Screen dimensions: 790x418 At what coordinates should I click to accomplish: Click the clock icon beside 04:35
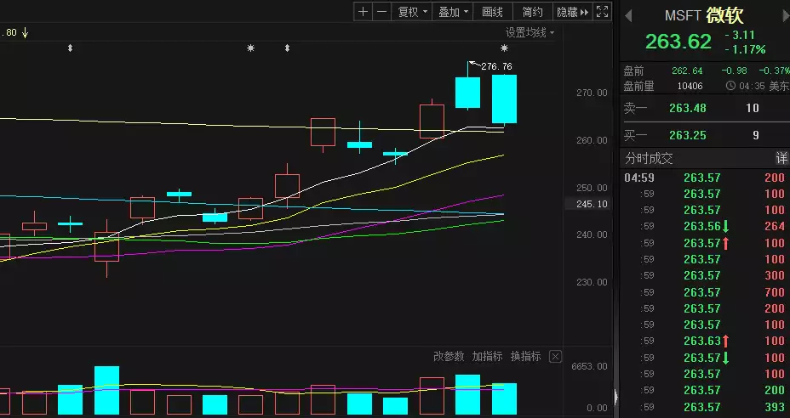730,86
